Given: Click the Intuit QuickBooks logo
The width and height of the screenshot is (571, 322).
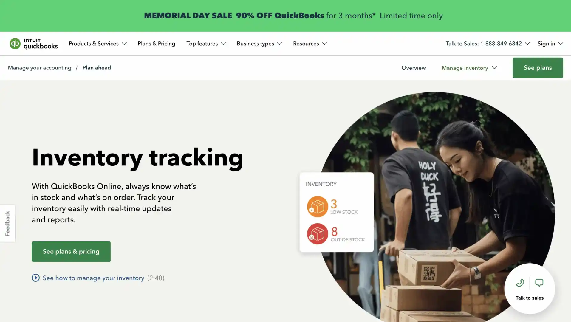Looking at the screenshot, I should (33, 44).
